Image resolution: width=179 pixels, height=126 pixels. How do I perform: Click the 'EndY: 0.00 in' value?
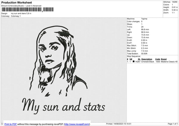click(144, 43)
